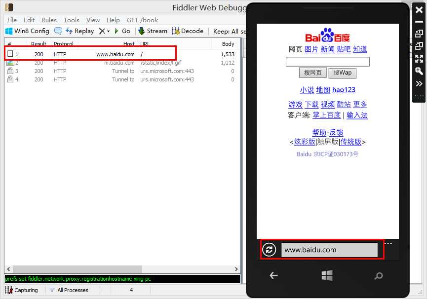Click the horizontal scrollbar thumb
Viewport: 427px width, 299px height.
[x=78, y=269]
